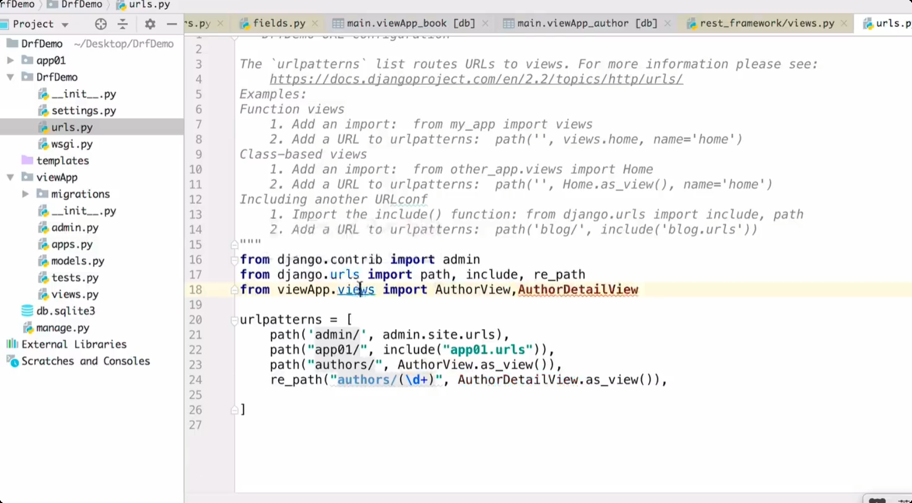The image size is (912, 503).
Task: Open models.py in viewApp
Action: click(77, 261)
